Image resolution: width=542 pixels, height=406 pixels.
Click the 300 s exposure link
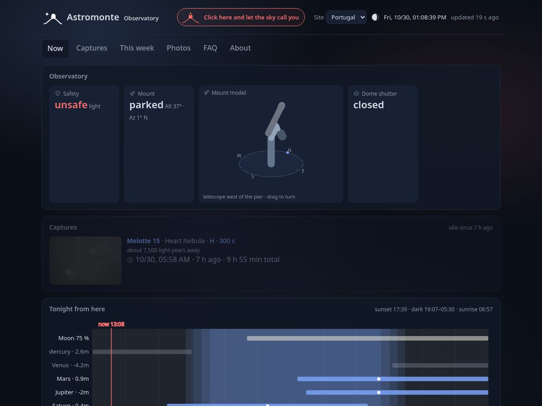pyautogui.click(x=227, y=241)
